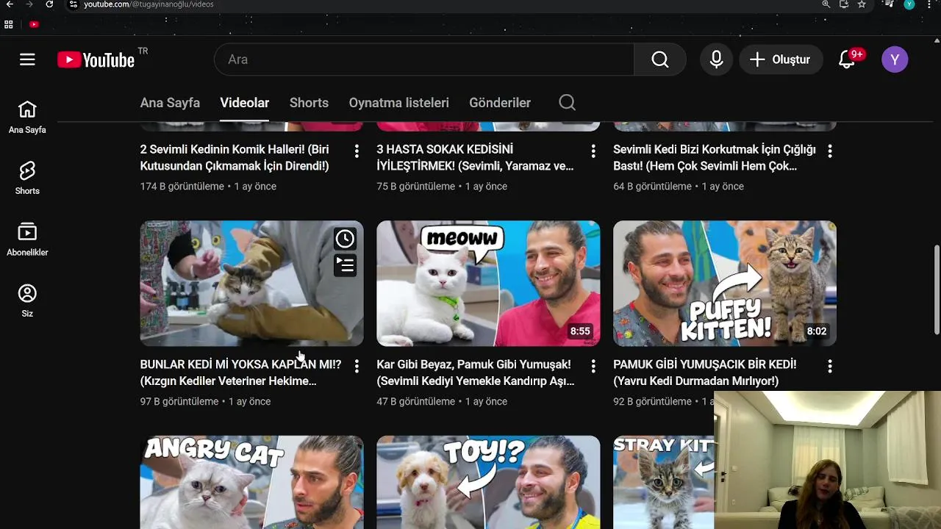The height and width of the screenshot is (529, 941).
Task: Search within the channel magnifier icon
Action: point(567,103)
